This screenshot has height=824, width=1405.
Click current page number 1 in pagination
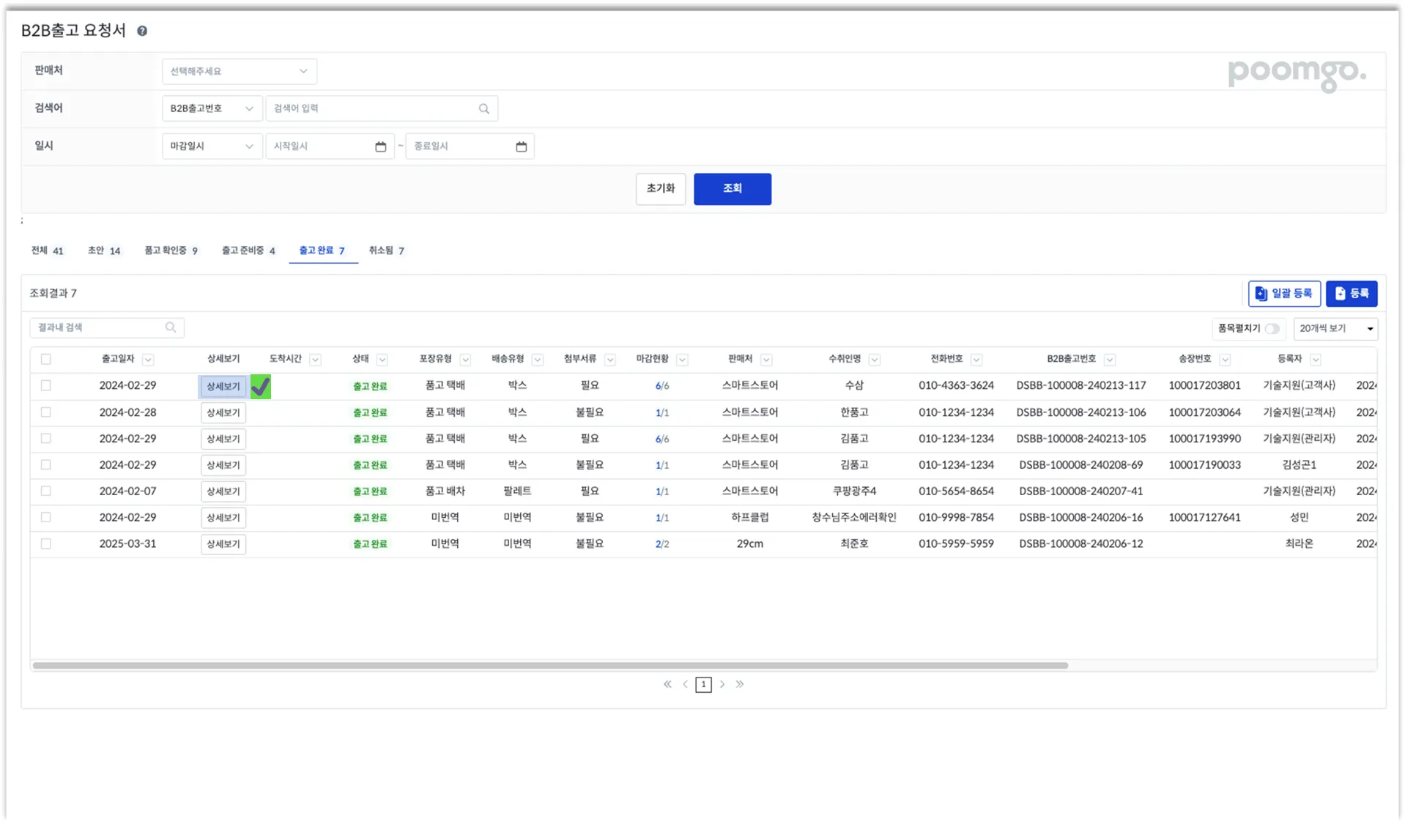pos(703,684)
